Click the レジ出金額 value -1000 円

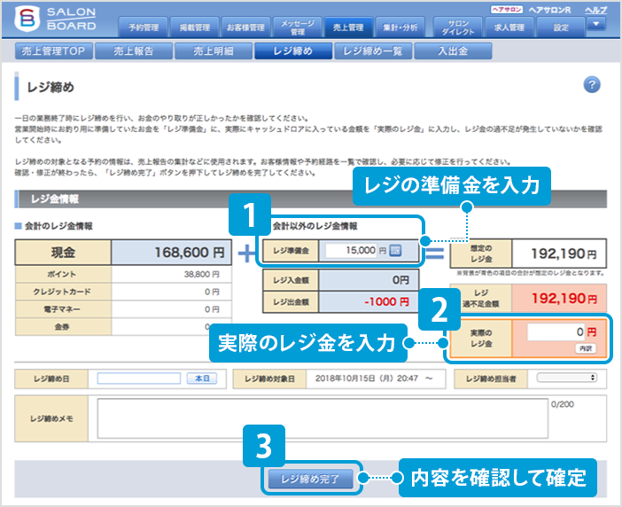click(x=386, y=302)
